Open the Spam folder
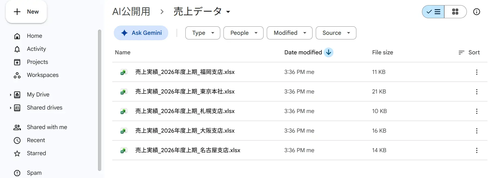This screenshot has height=178, width=493. [34, 173]
